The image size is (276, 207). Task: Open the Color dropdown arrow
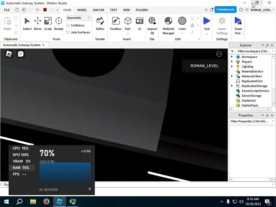182,33
